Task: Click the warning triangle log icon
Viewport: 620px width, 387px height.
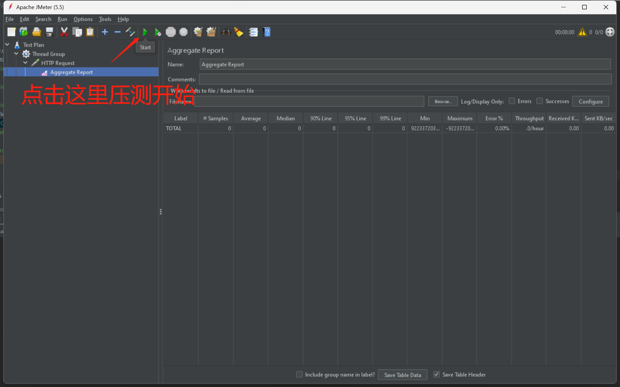Action: click(582, 32)
